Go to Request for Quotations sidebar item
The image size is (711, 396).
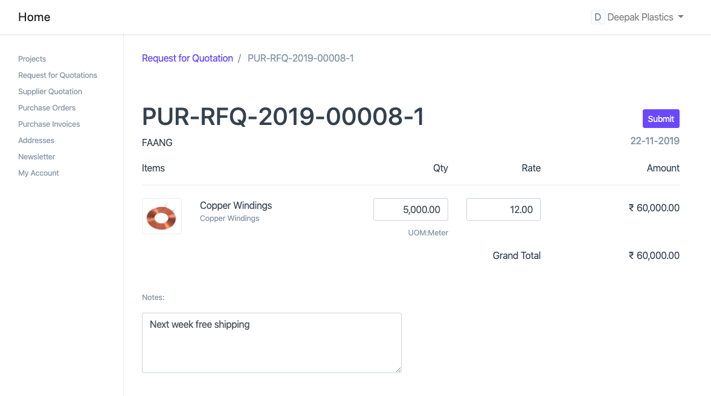[x=57, y=75]
